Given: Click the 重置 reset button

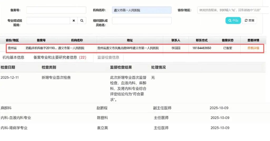Looking at the screenshot, I should click(x=249, y=20).
